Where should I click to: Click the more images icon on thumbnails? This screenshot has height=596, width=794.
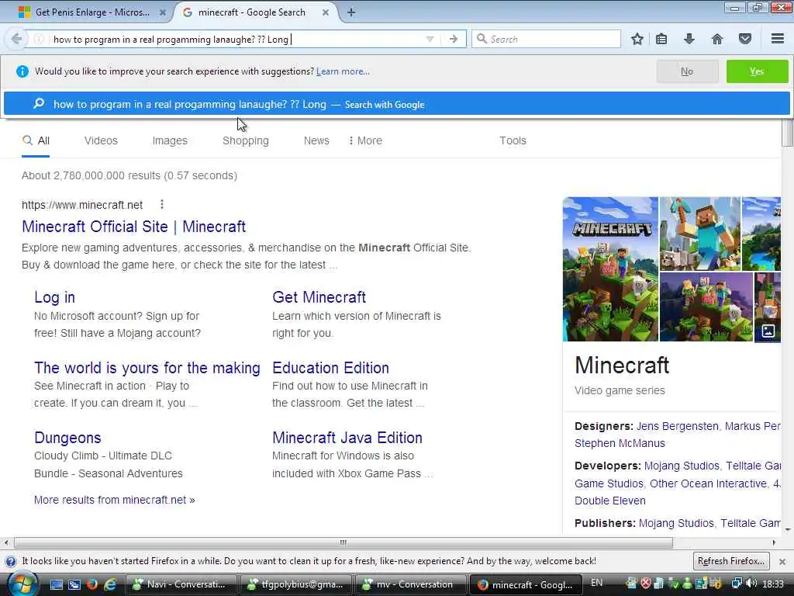coord(768,331)
